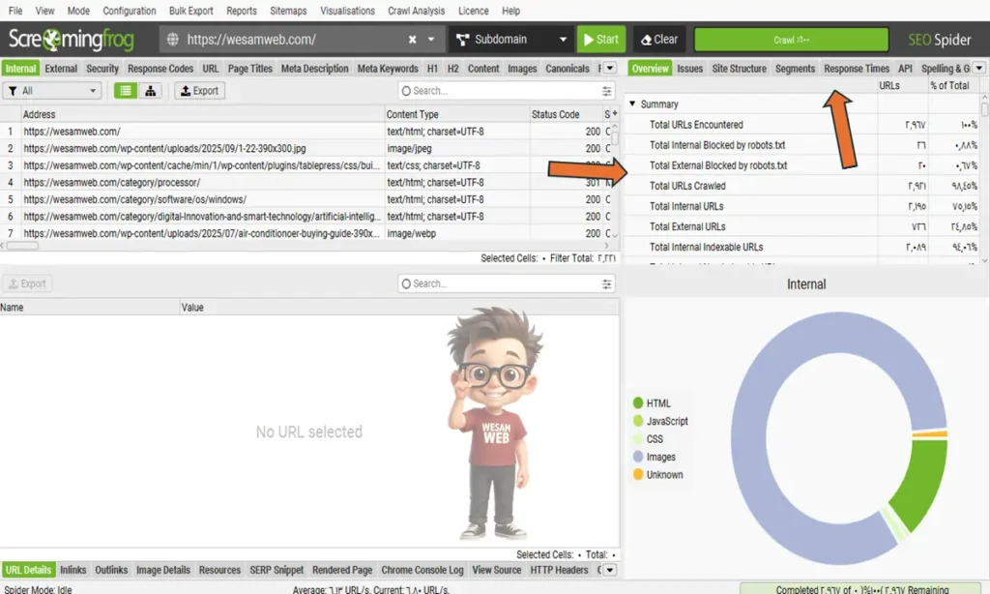Screen dimensions: 990x594
Task: Click the globe icon in URL bar
Action: click(173, 40)
